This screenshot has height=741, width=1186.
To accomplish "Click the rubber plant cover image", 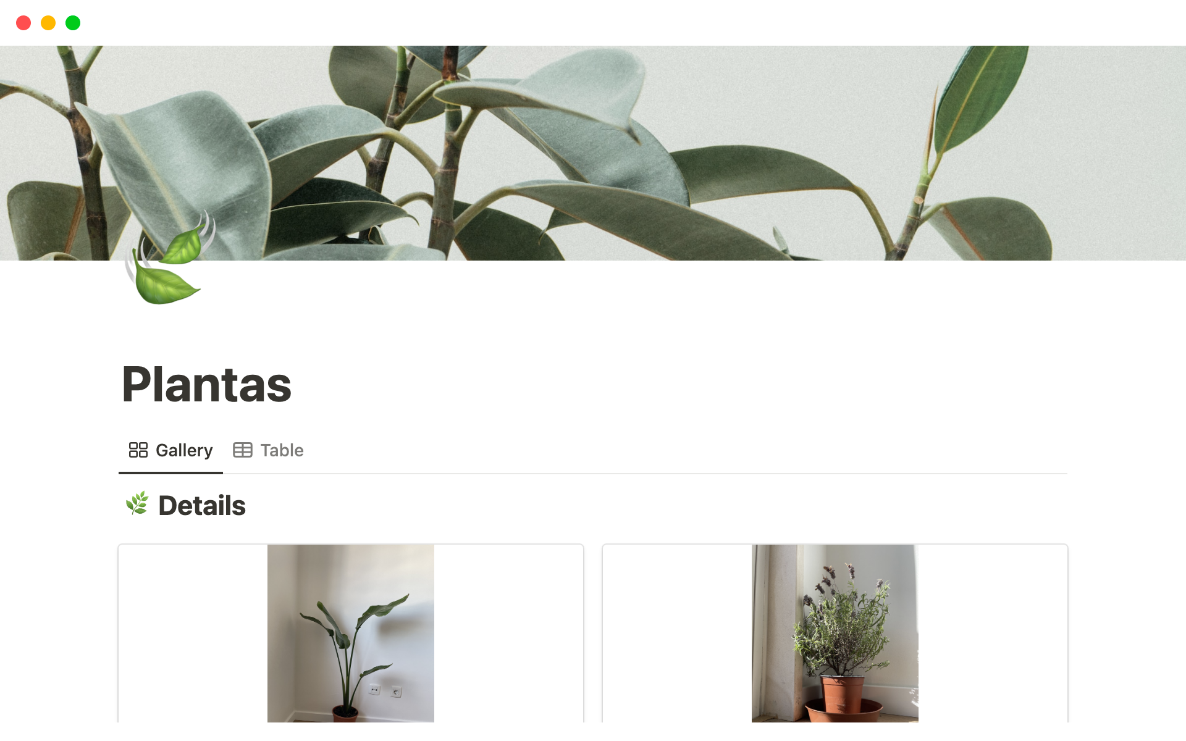I will 593,153.
